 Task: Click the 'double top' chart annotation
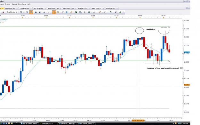click(151, 29)
